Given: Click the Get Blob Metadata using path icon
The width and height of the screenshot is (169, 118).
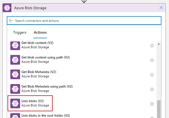Looking at the screenshot, I should coord(15,89).
